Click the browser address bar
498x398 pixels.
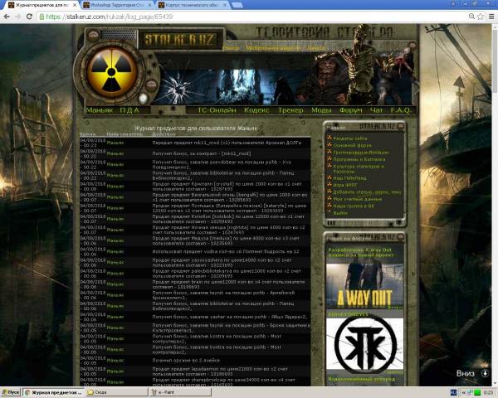pos(249,16)
